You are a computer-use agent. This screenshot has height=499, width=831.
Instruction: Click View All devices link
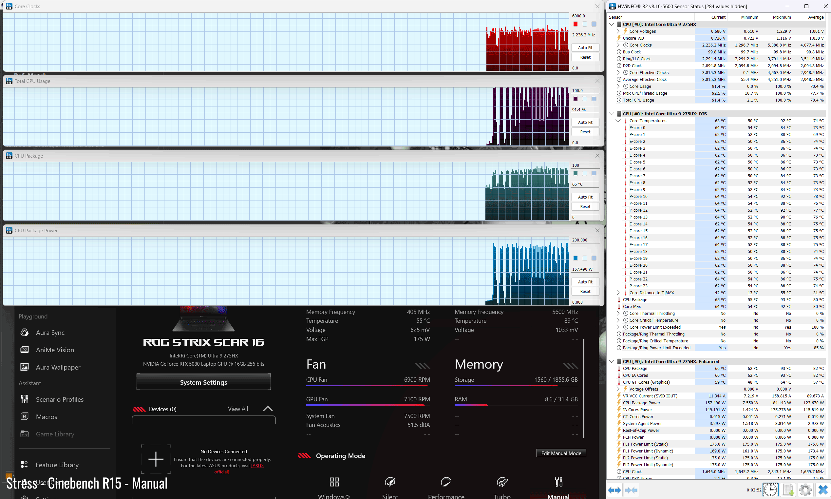238,409
